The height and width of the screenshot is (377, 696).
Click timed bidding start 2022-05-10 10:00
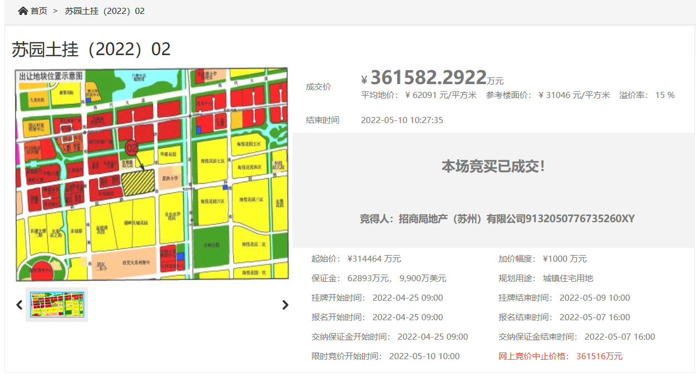click(x=424, y=356)
